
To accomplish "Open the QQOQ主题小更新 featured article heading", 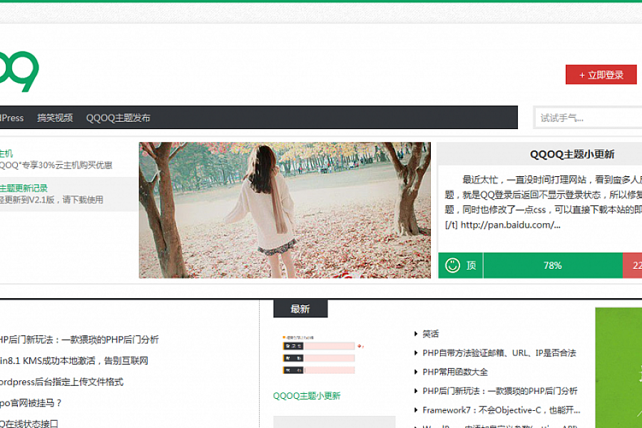I will click(x=572, y=154).
